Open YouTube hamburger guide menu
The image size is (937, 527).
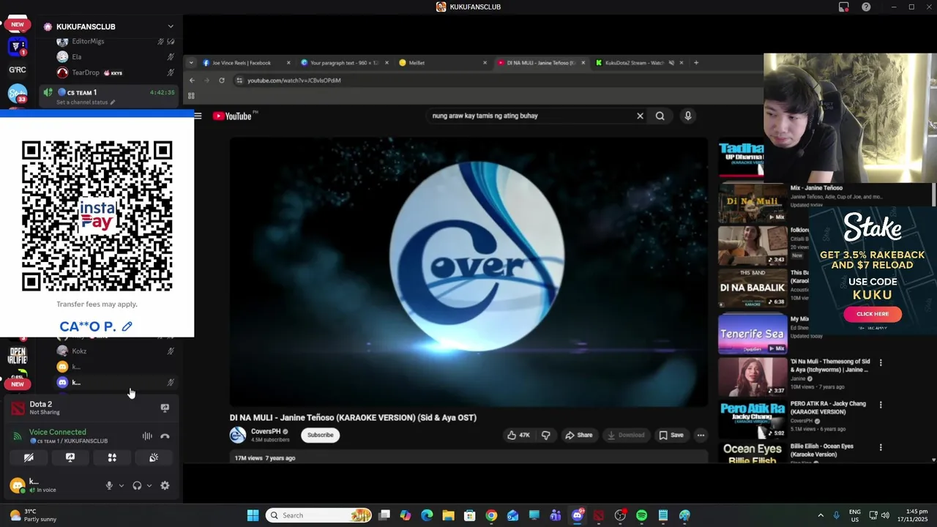[198, 116]
